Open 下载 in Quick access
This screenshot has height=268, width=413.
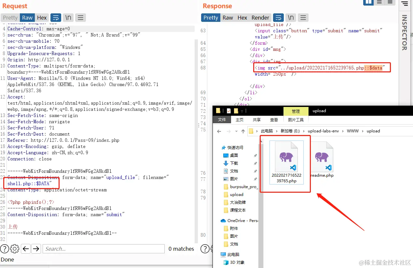[231, 163]
